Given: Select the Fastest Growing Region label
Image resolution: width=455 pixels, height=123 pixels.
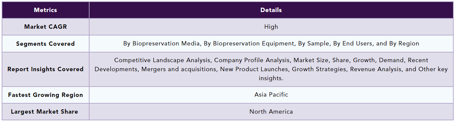Looking at the screenshot, I should [45, 95].
